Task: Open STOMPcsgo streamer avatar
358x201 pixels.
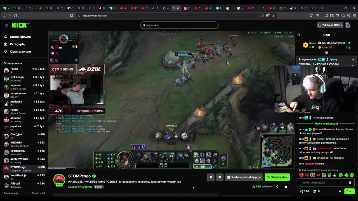Action: (x=59, y=180)
